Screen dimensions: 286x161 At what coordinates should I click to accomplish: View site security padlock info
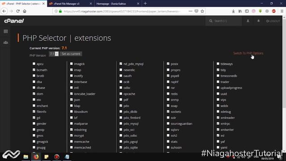point(60,11)
